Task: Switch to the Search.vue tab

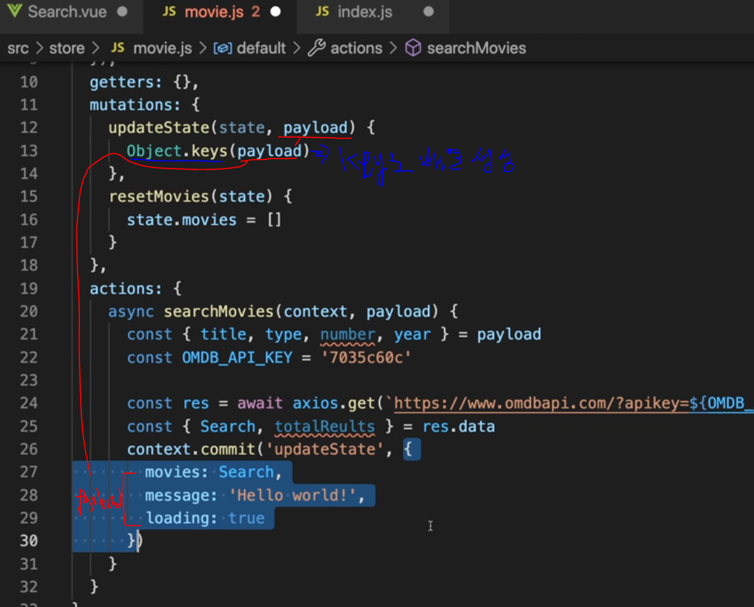Action: [66, 12]
